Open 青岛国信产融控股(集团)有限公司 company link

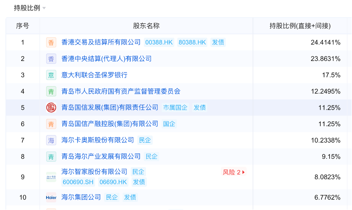pyautogui.click(x=110, y=124)
